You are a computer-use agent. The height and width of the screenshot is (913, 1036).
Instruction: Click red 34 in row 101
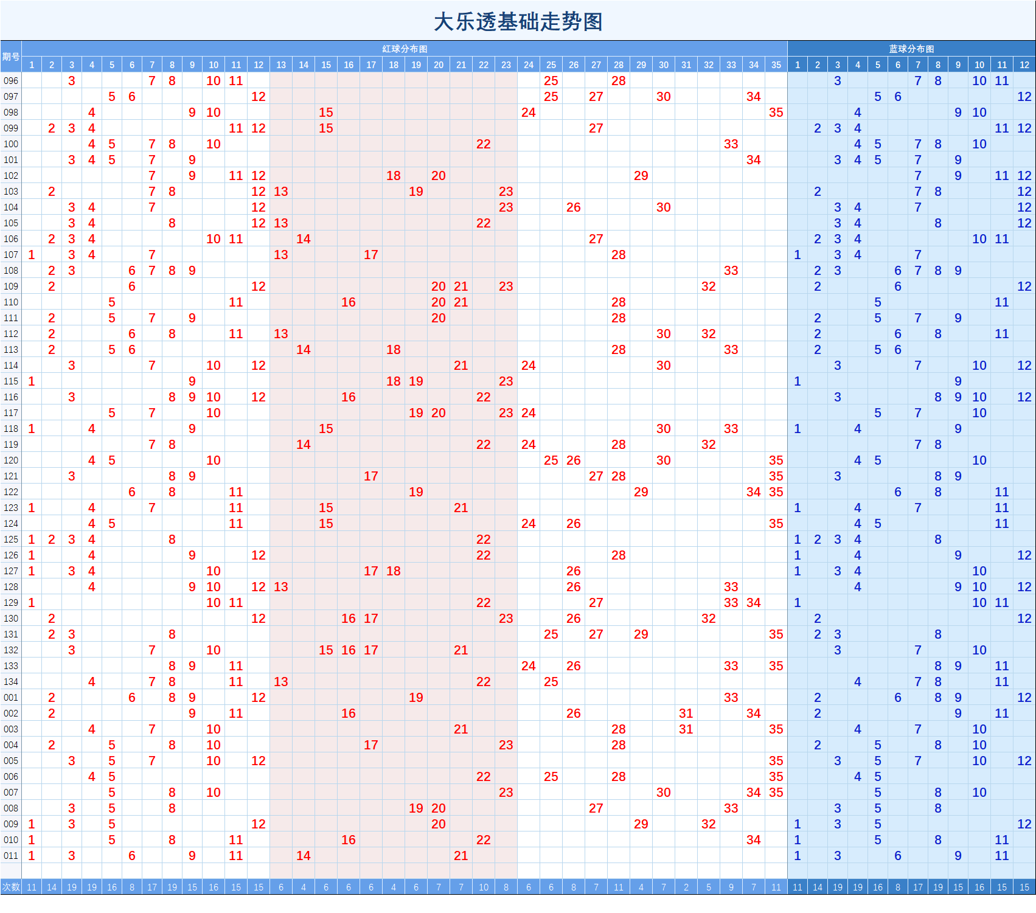(x=754, y=159)
